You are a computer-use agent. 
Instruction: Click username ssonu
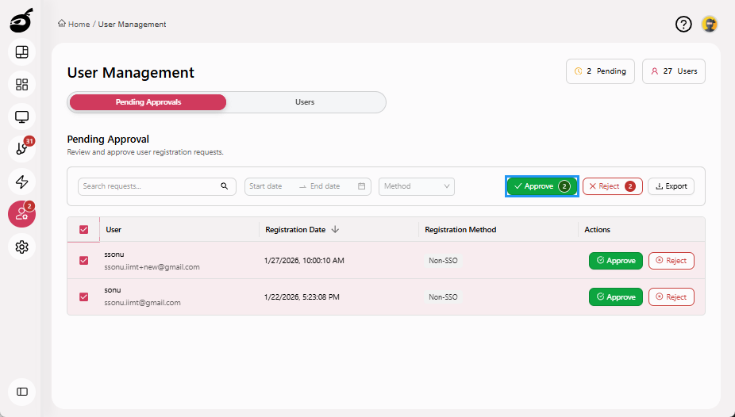click(114, 254)
